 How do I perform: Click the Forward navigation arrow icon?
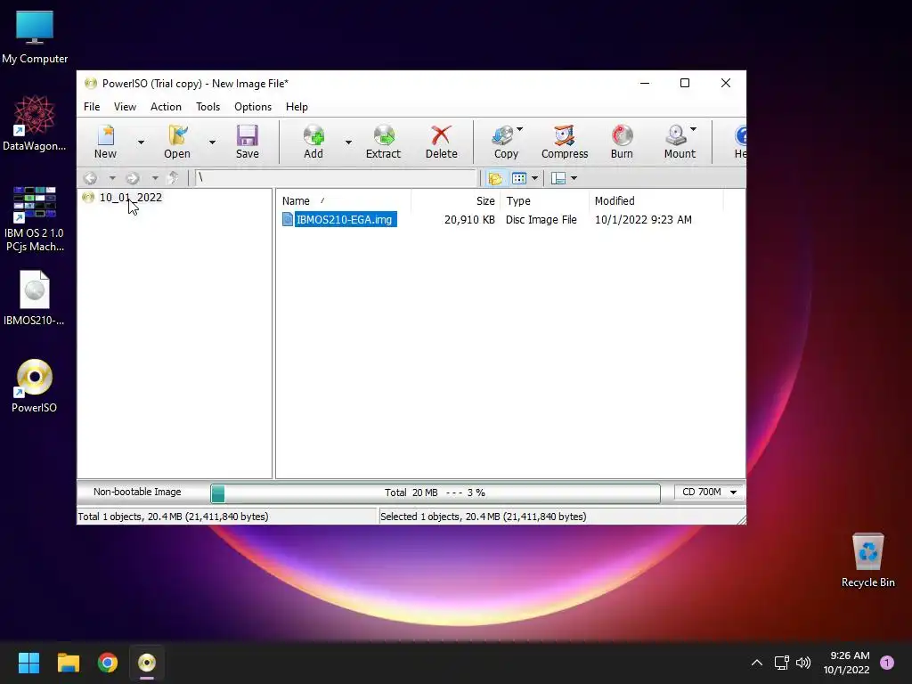133,178
